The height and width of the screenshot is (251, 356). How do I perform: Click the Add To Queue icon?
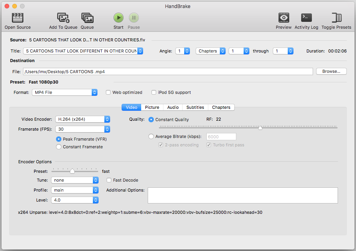coord(63,18)
